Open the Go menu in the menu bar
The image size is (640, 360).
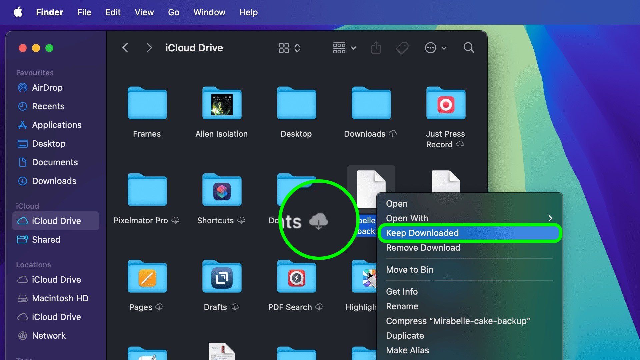point(173,12)
